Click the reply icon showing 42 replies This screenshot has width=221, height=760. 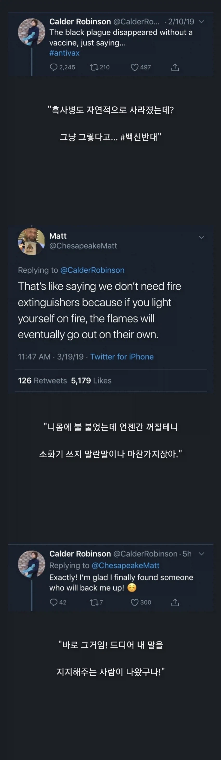(54, 602)
